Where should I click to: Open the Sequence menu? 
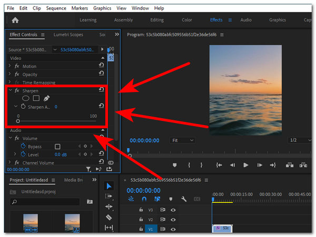(56, 8)
